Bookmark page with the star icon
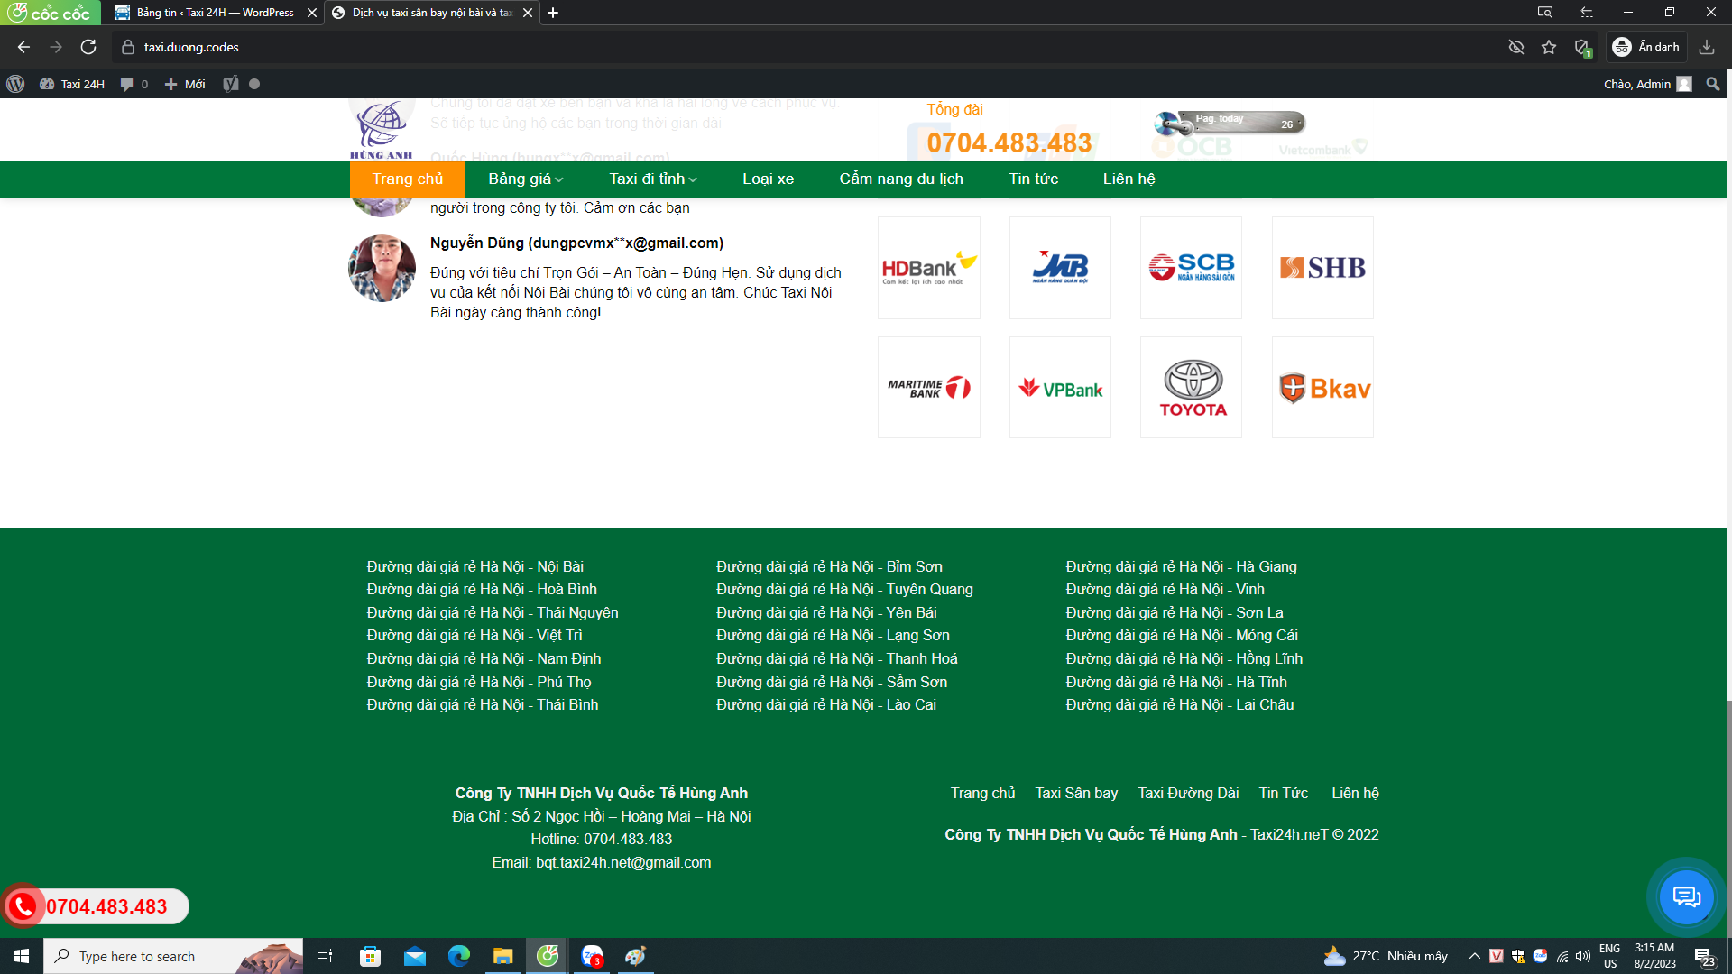The image size is (1732, 974). coord(1549,47)
